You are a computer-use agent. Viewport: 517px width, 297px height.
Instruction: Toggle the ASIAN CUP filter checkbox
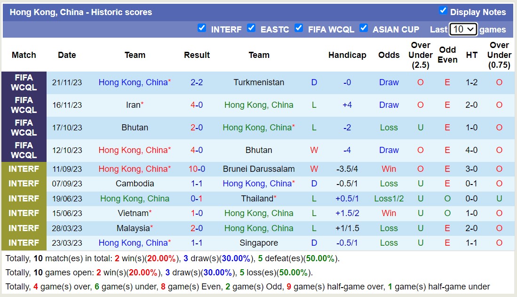click(364, 28)
